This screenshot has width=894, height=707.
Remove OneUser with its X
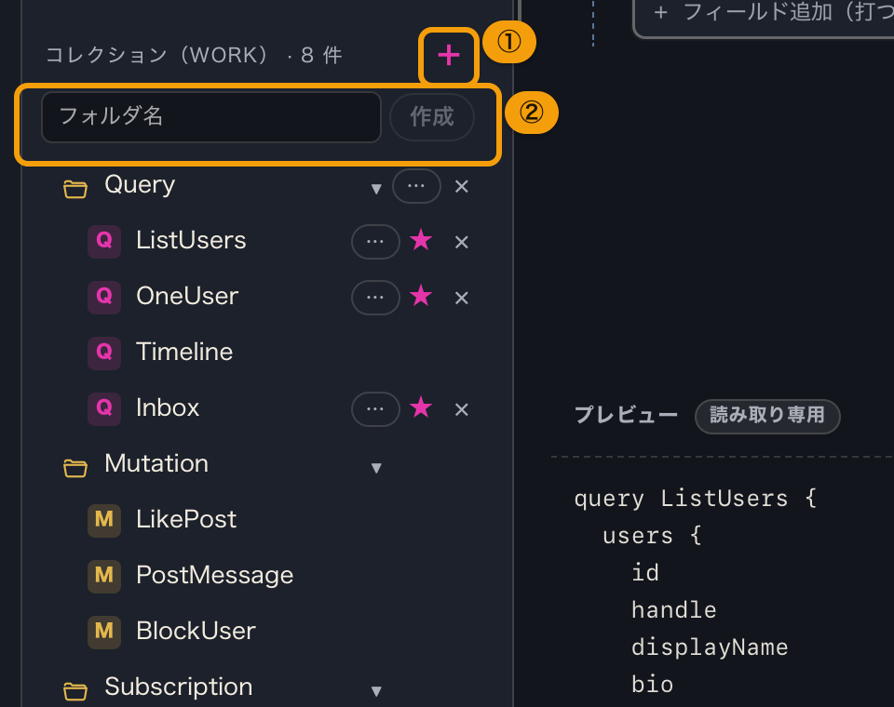click(x=462, y=298)
